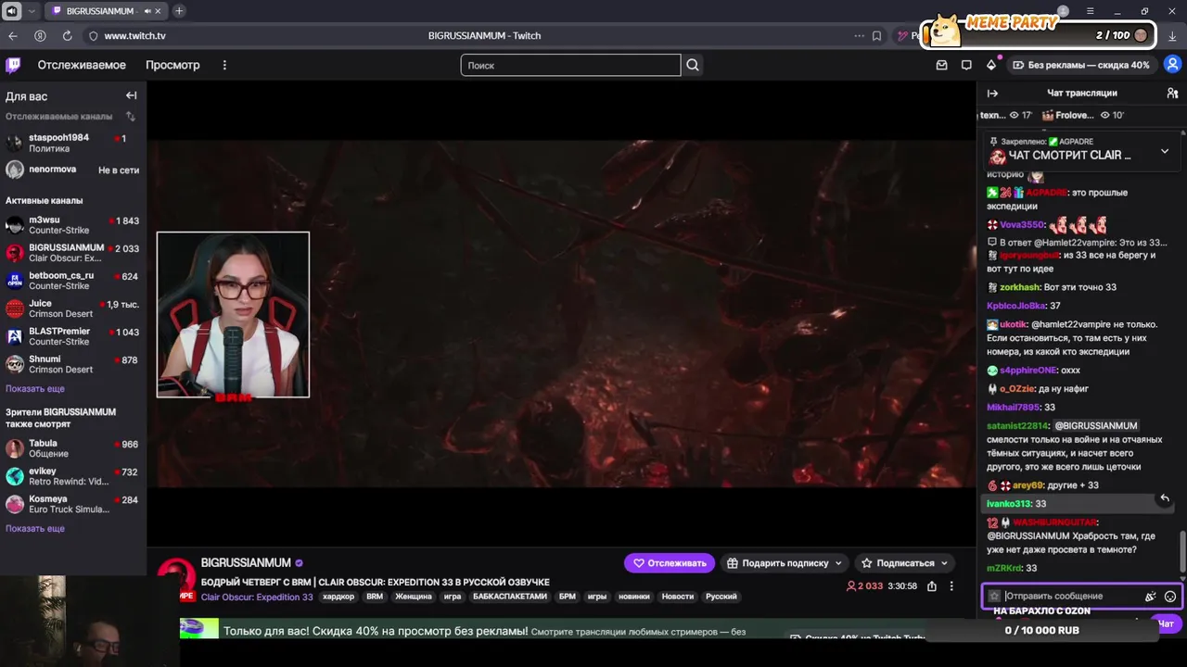Collapse the chat panel arrow icon

point(992,93)
